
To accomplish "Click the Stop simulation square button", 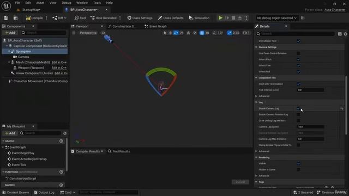I will [x=233, y=18].
